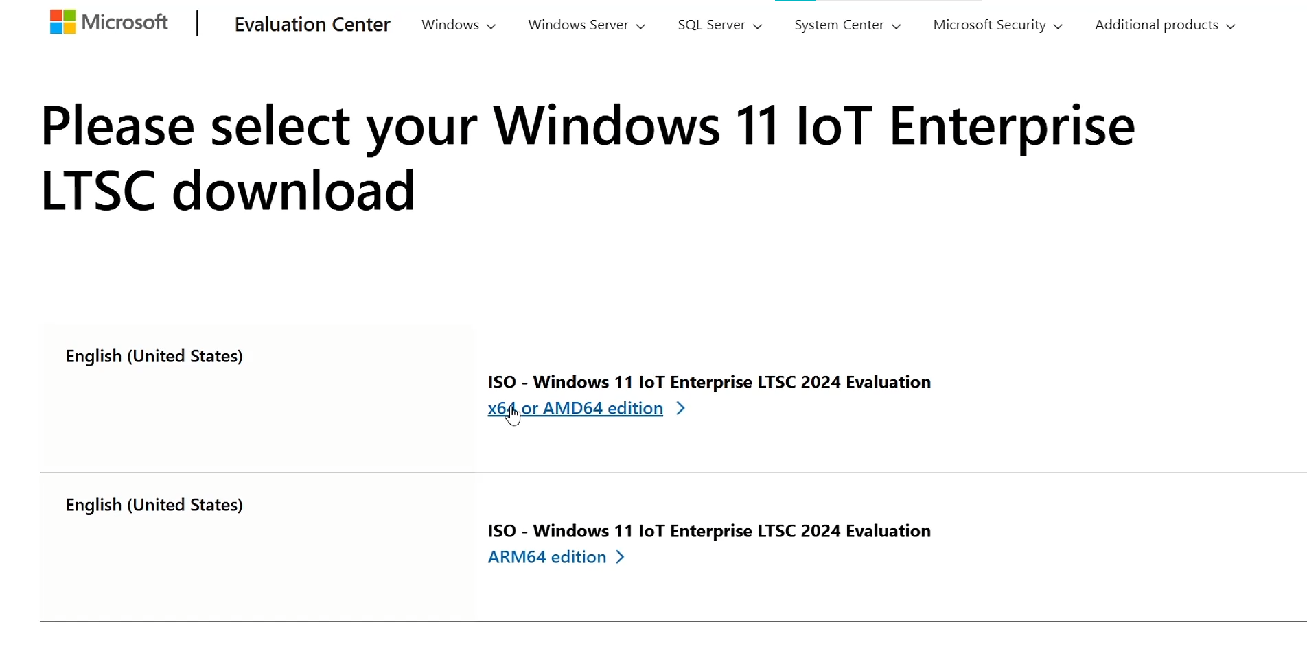Open the SQL Server dropdown
The width and height of the screenshot is (1307, 653).
[x=757, y=26]
